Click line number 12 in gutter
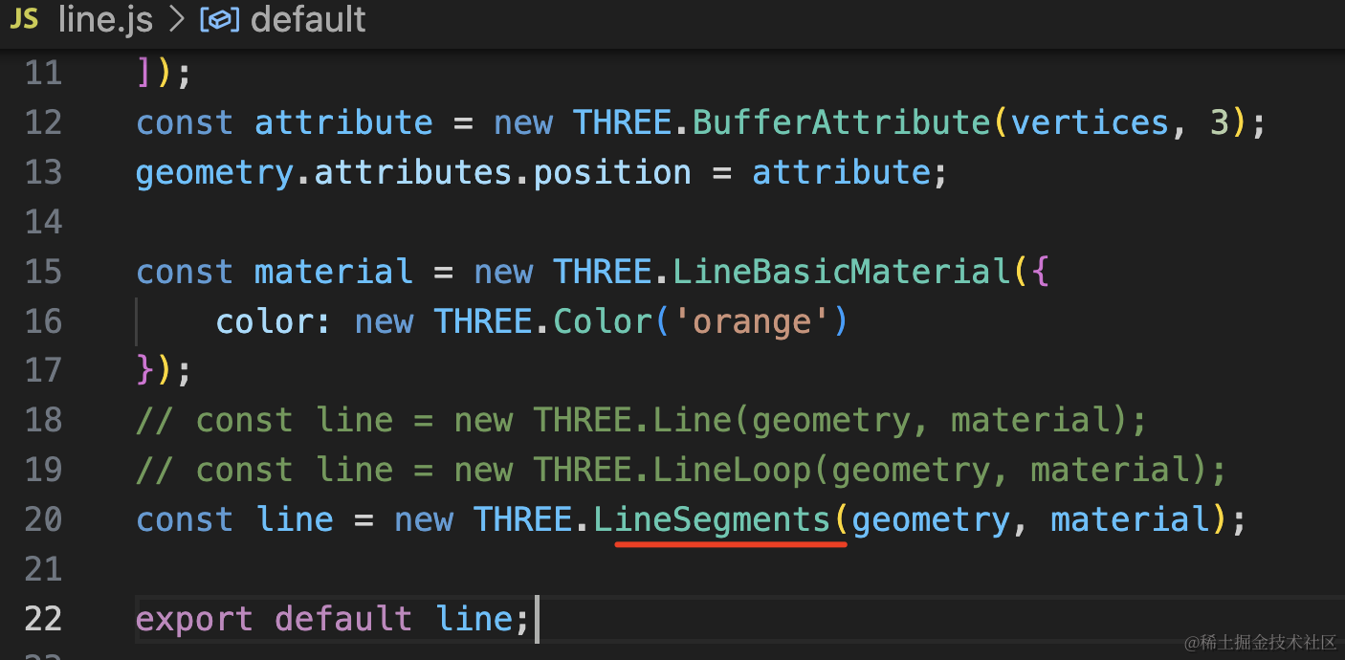Viewport: 1345px width, 660px height. tap(43, 122)
